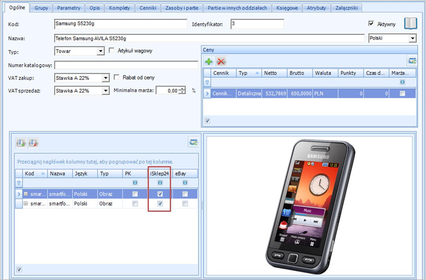Click Obraz cell in second attachment row
The width and height of the screenshot is (426, 280).
pos(110,204)
